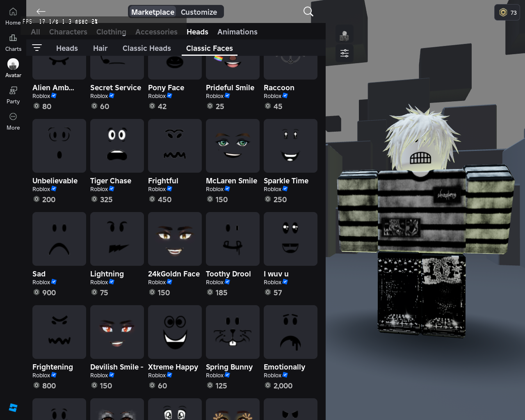Open the search magnifier icon
The height and width of the screenshot is (420, 525).
point(308,11)
